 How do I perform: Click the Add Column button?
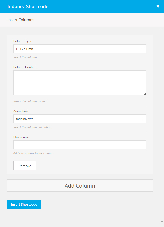coord(80,186)
